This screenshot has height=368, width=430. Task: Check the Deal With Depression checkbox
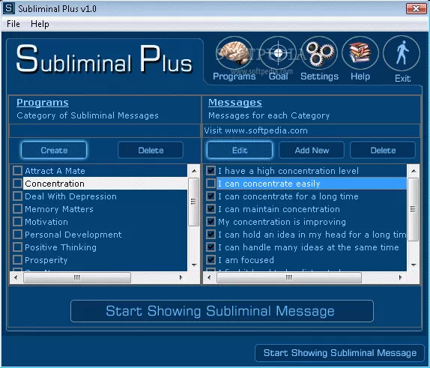17,196
